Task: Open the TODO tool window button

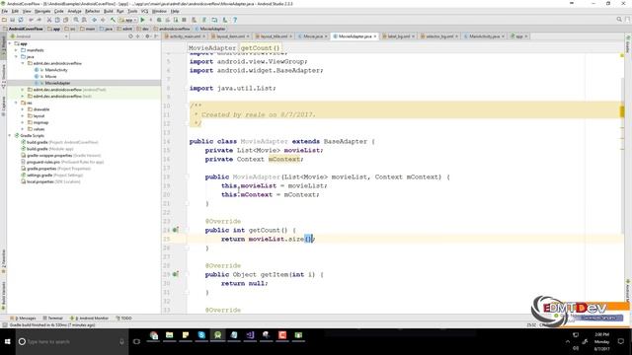Action: [124, 318]
